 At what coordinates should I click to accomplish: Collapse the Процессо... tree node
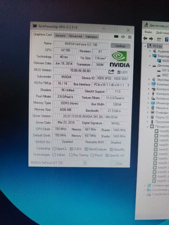coord(147,126)
